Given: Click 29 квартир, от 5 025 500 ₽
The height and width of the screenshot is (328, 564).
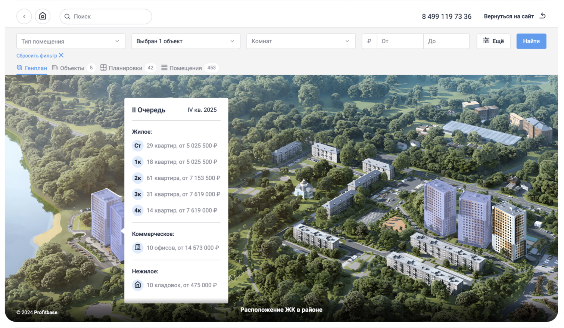Looking at the screenshot, I should click(182, 146).
